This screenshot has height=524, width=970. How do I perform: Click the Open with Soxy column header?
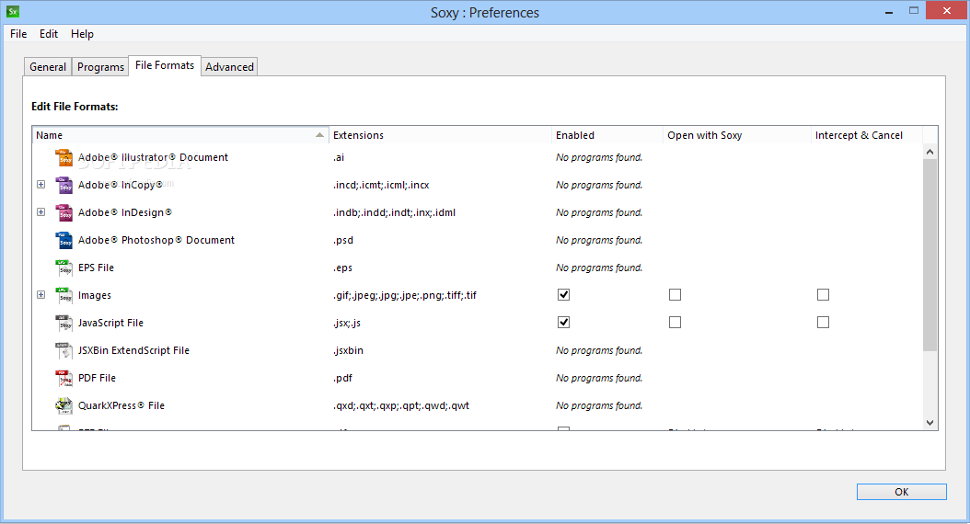(x=737, y=135)
